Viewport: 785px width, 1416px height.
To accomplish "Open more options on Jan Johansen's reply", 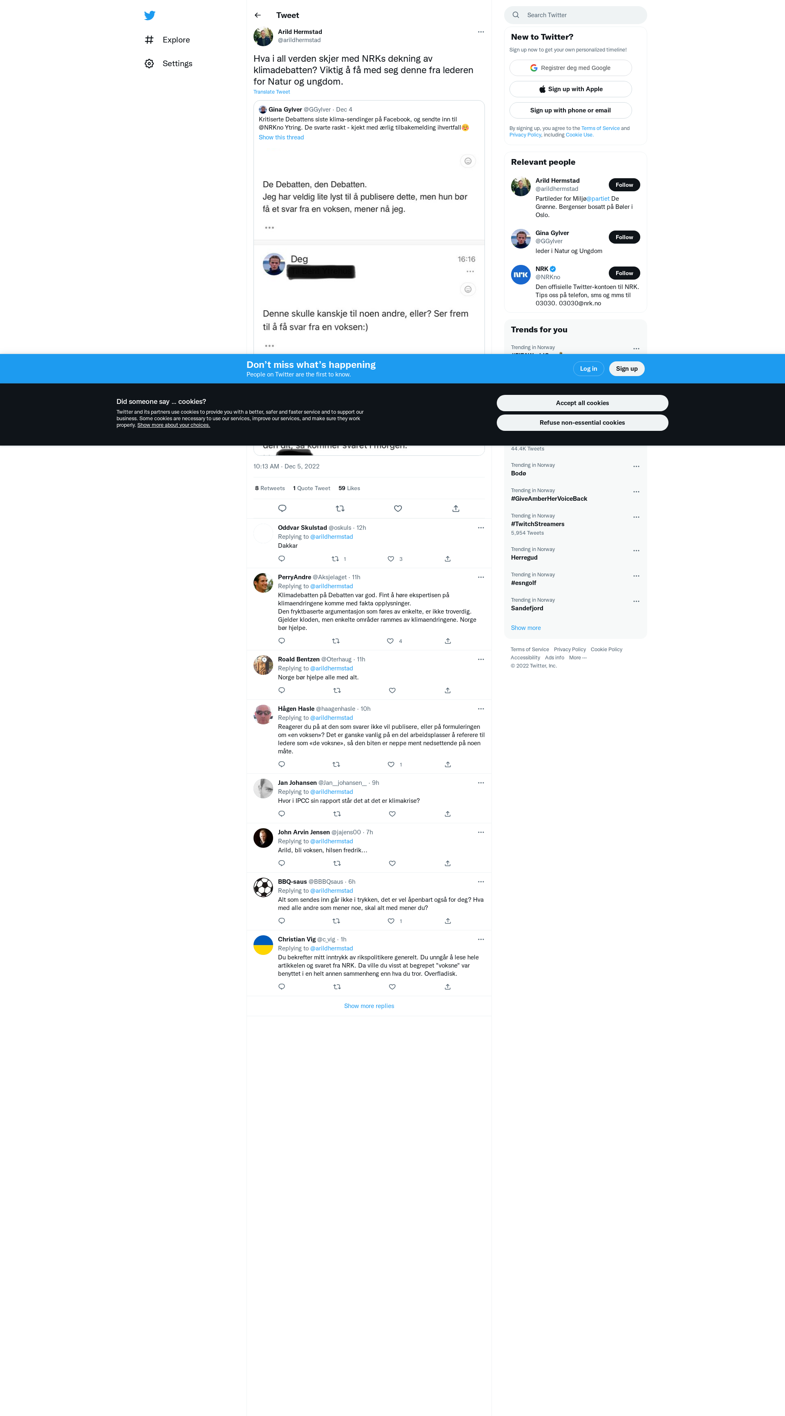I will (480, 783).
